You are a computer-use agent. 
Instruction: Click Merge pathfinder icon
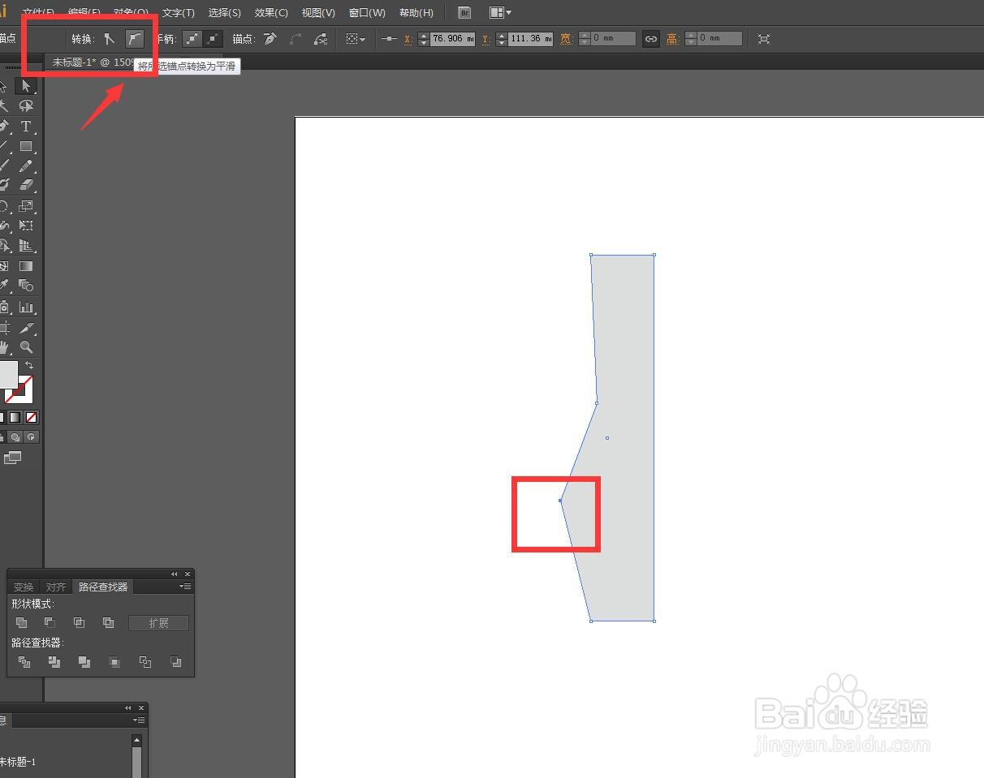[84, 662]
